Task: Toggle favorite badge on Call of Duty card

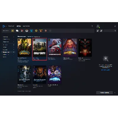Action: point(34,40)
